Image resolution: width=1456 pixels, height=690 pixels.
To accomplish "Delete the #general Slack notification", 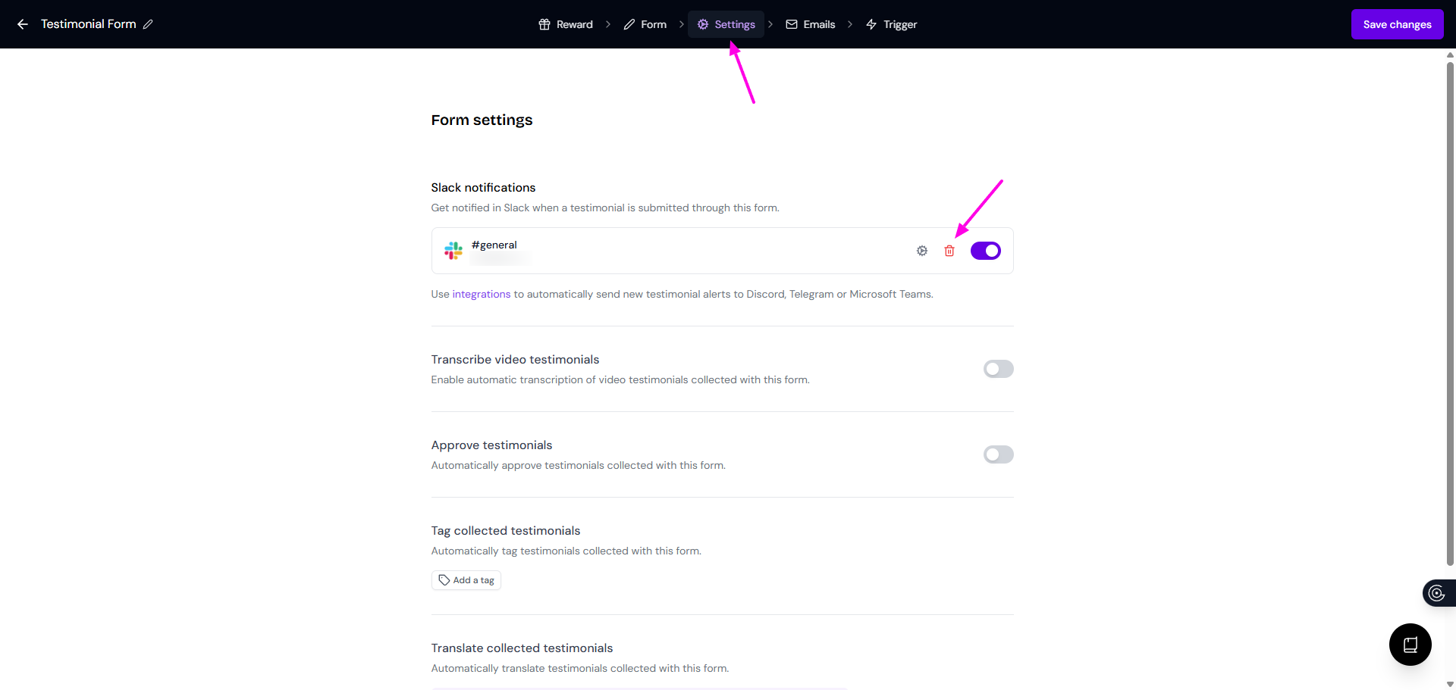I will pyautogui.click(x=949, y=251).
